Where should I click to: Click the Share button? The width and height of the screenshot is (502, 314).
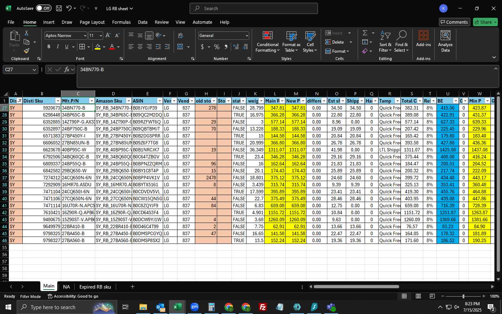tap(485, 22)
